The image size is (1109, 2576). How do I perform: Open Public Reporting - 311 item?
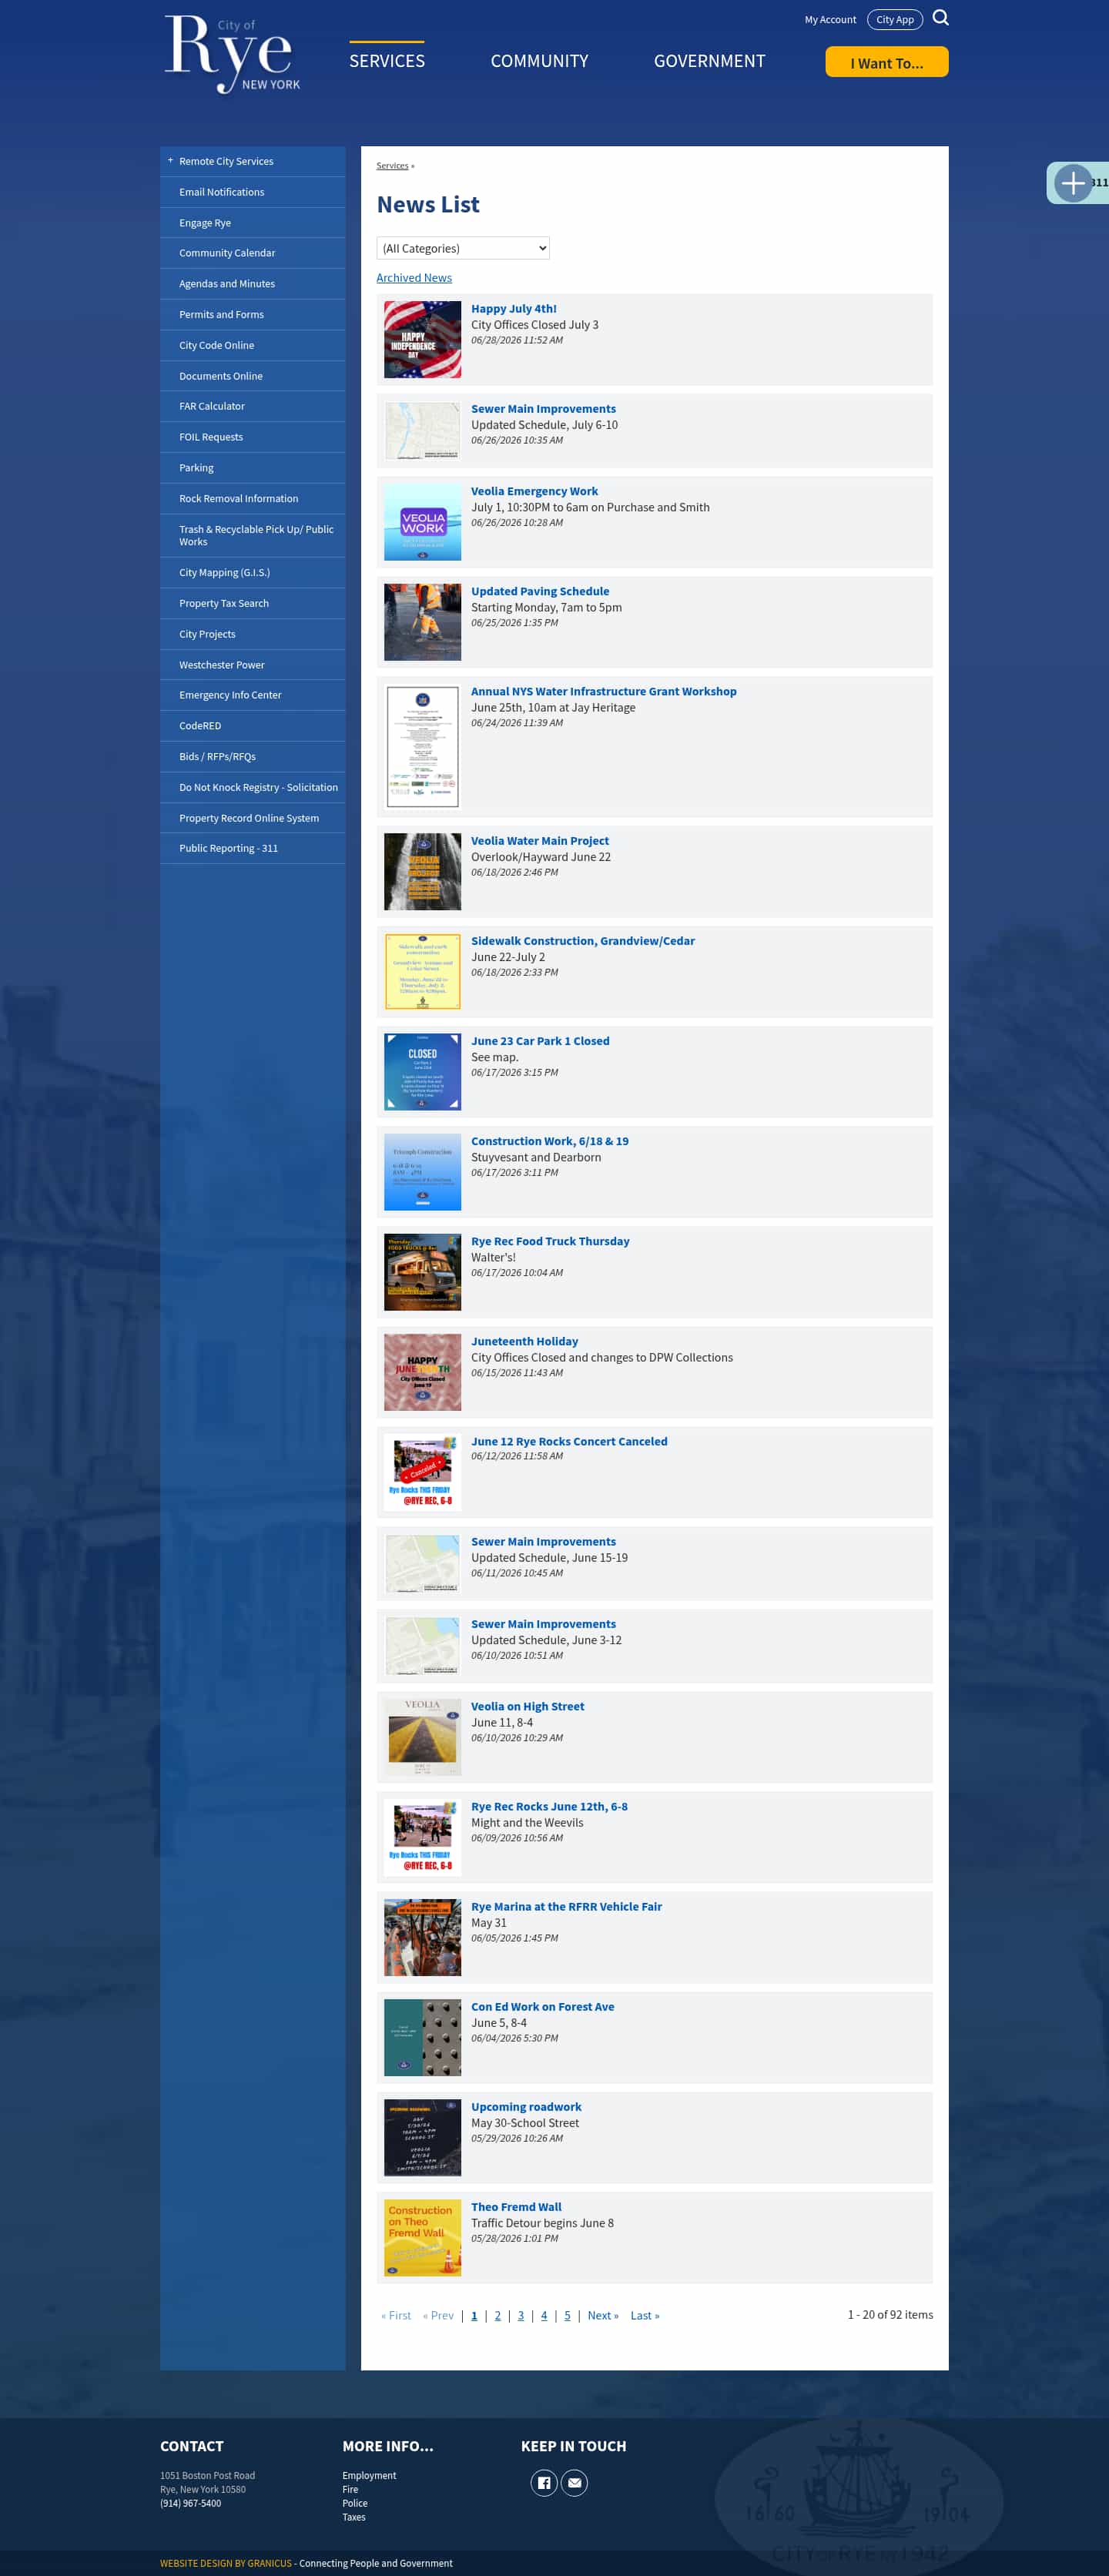point(252,849)
